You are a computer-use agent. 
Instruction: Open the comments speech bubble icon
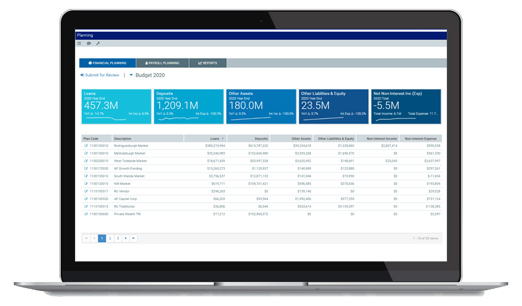click(x=89, y=43)
